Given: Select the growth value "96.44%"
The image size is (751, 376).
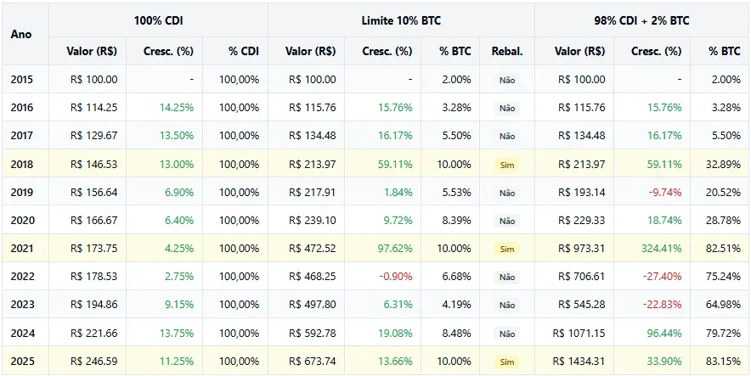Looking at the screenshot, I should [664, 333].
